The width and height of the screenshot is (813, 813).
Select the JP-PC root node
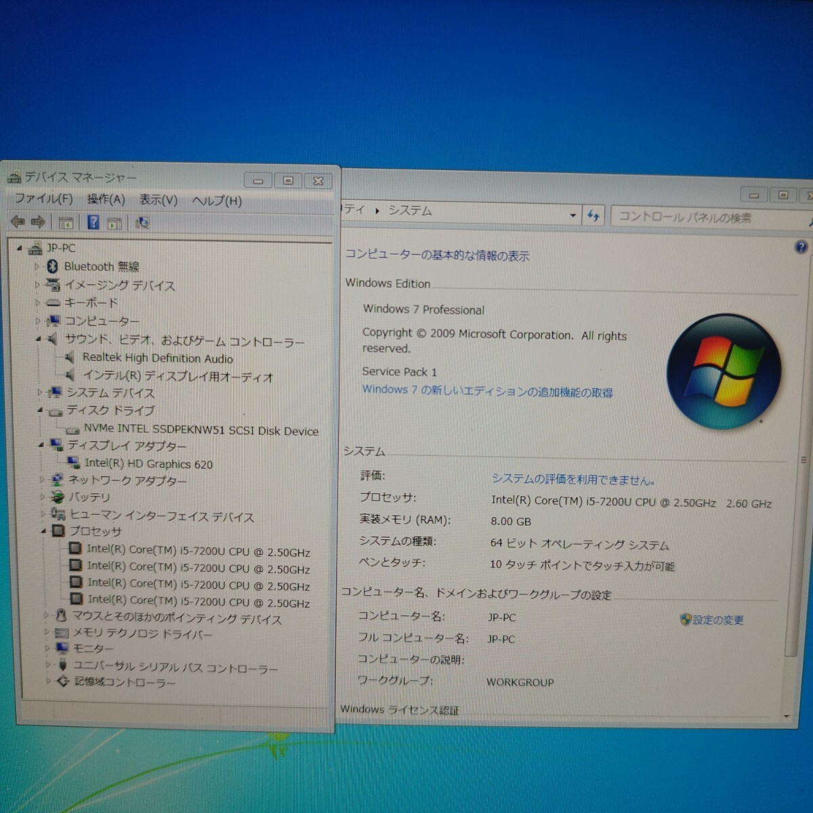61,248
